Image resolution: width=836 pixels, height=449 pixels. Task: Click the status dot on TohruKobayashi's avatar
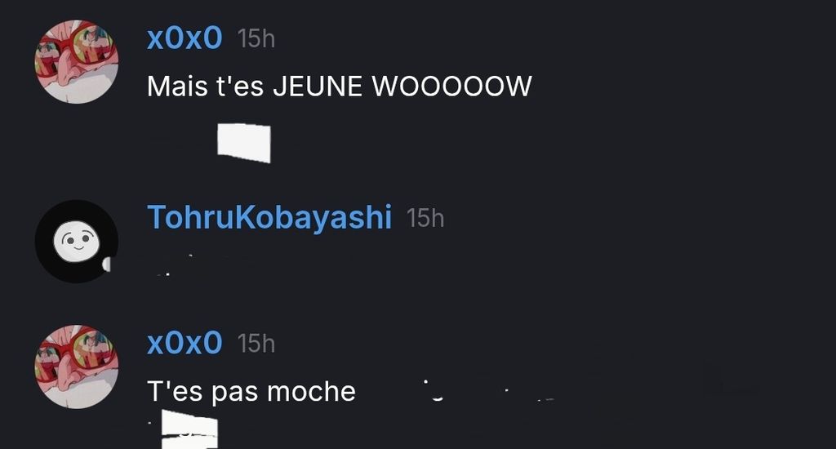point(106,264)
